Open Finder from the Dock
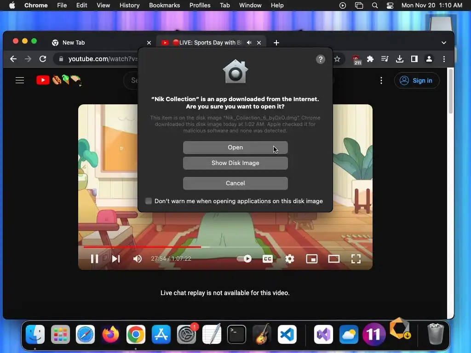The height and width of the screenshot is (353, 471). 35,334
